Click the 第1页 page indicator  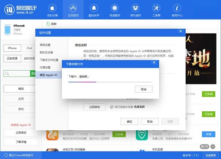[x=205, y=147]
